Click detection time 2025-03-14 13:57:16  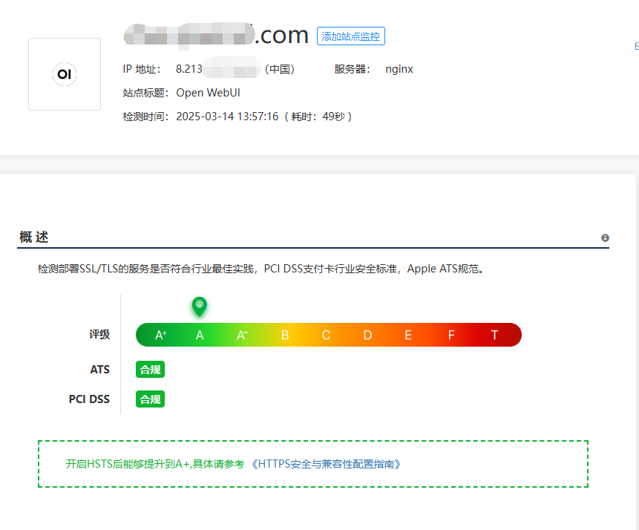coord(227,117)
